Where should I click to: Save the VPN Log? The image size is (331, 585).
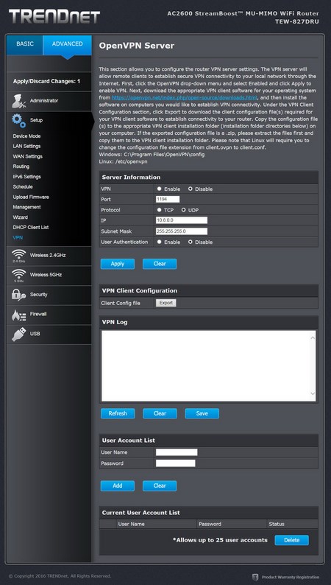coord(202,414)
